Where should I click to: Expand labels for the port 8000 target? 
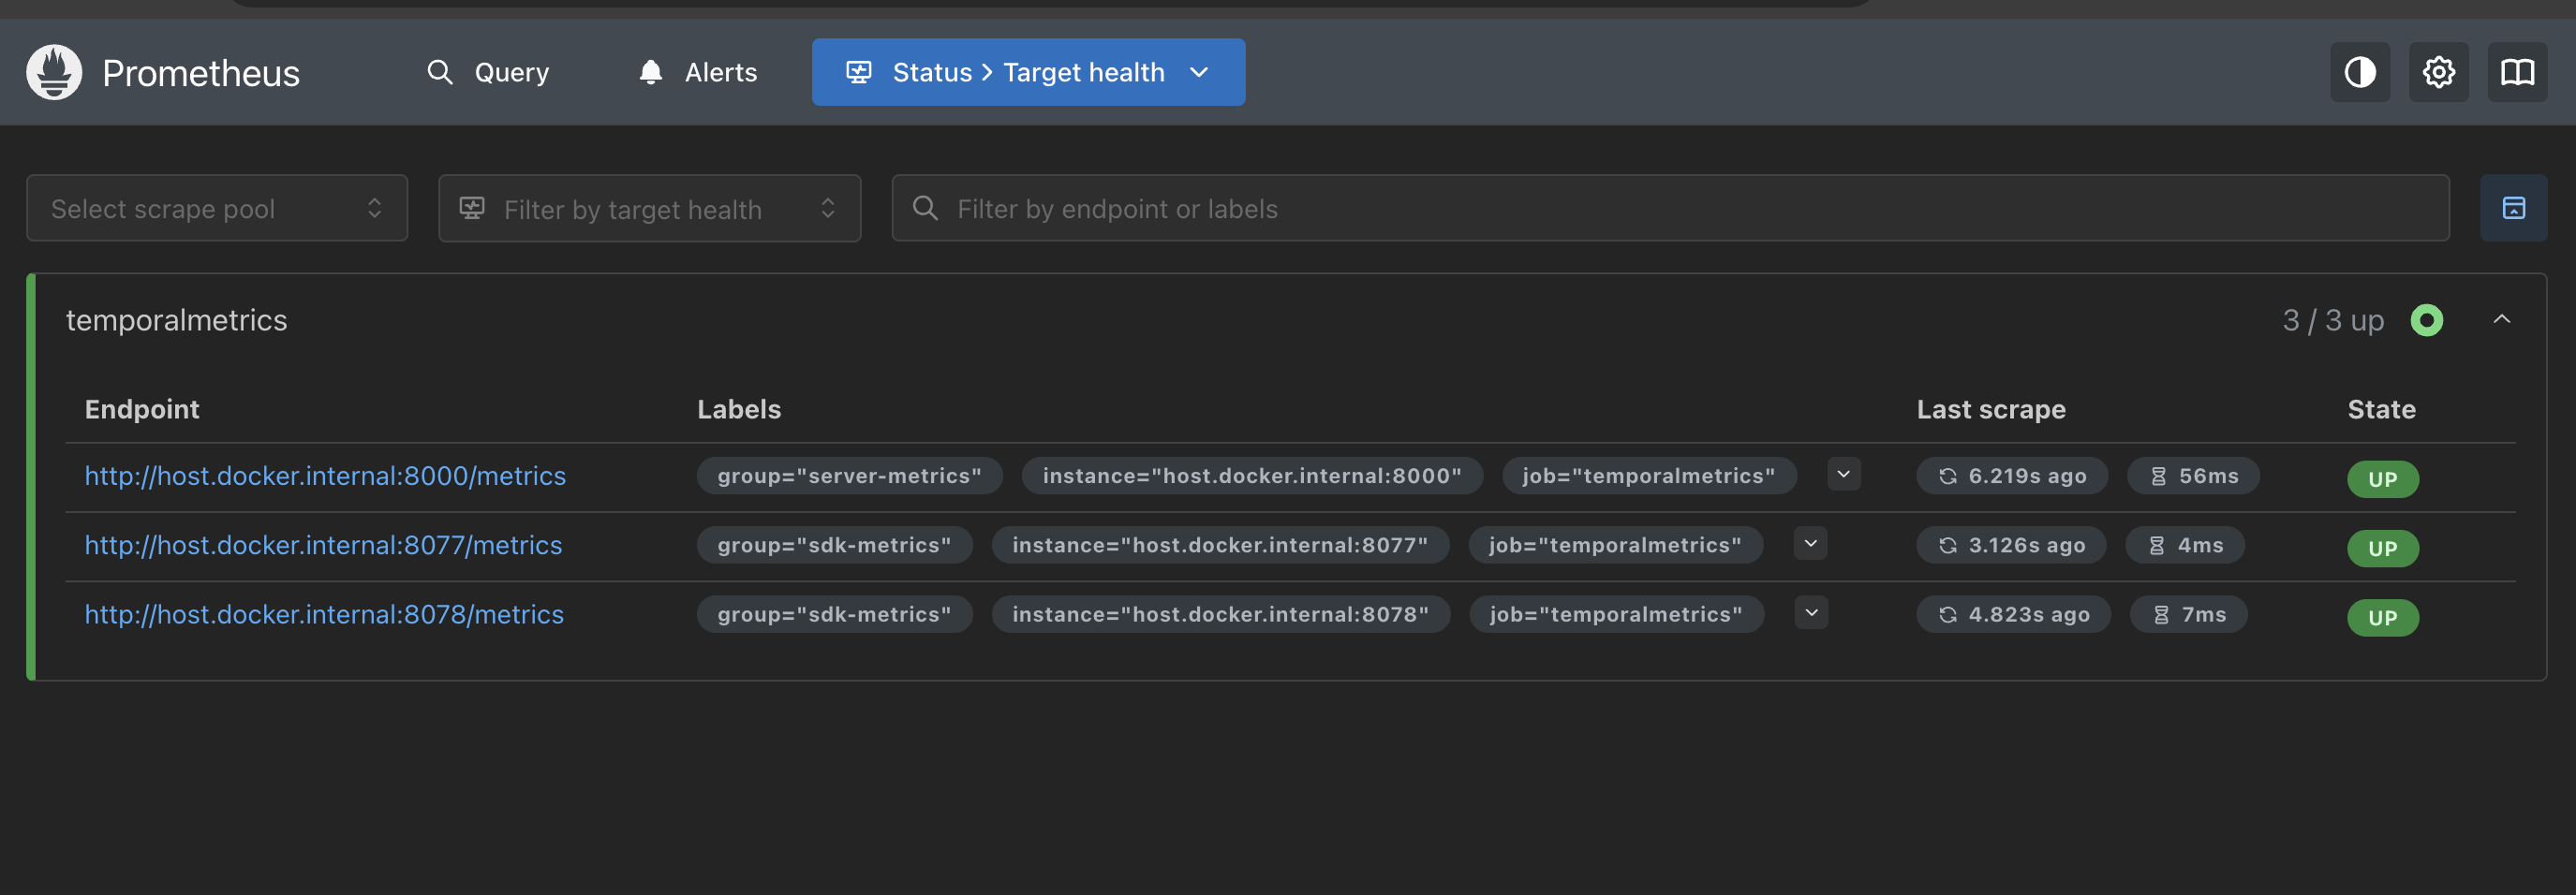[x=1843, y=475]
